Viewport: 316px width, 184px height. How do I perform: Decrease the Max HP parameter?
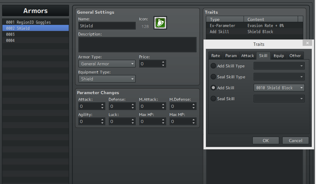(x=163, y=123)
